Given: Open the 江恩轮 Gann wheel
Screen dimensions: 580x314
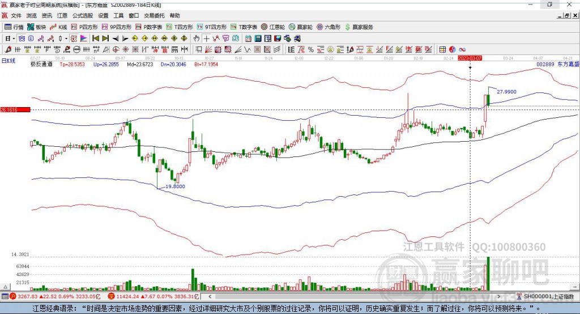Looking at the screenshot, I should 273,27.
